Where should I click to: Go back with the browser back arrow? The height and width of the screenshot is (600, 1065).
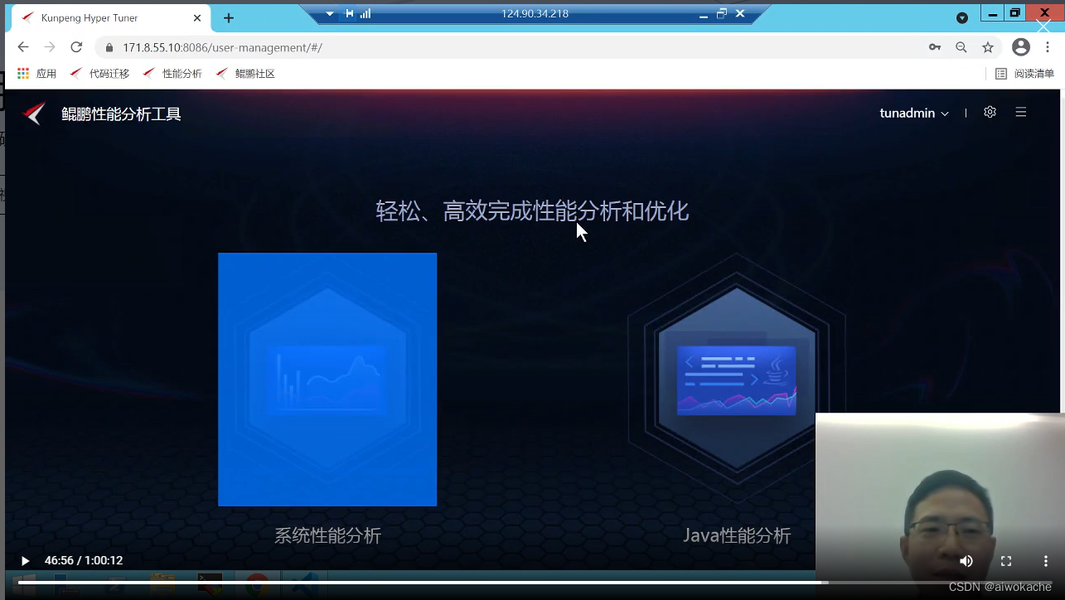(23, 47)
